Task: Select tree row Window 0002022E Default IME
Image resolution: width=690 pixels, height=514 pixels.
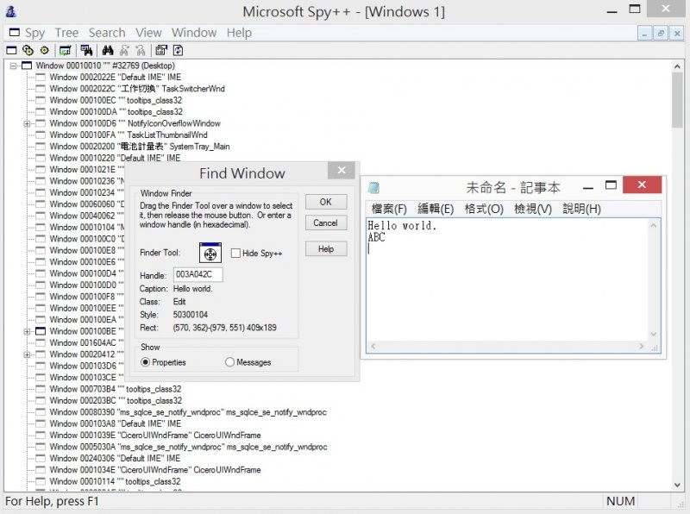Action: (x=116, y=78)
